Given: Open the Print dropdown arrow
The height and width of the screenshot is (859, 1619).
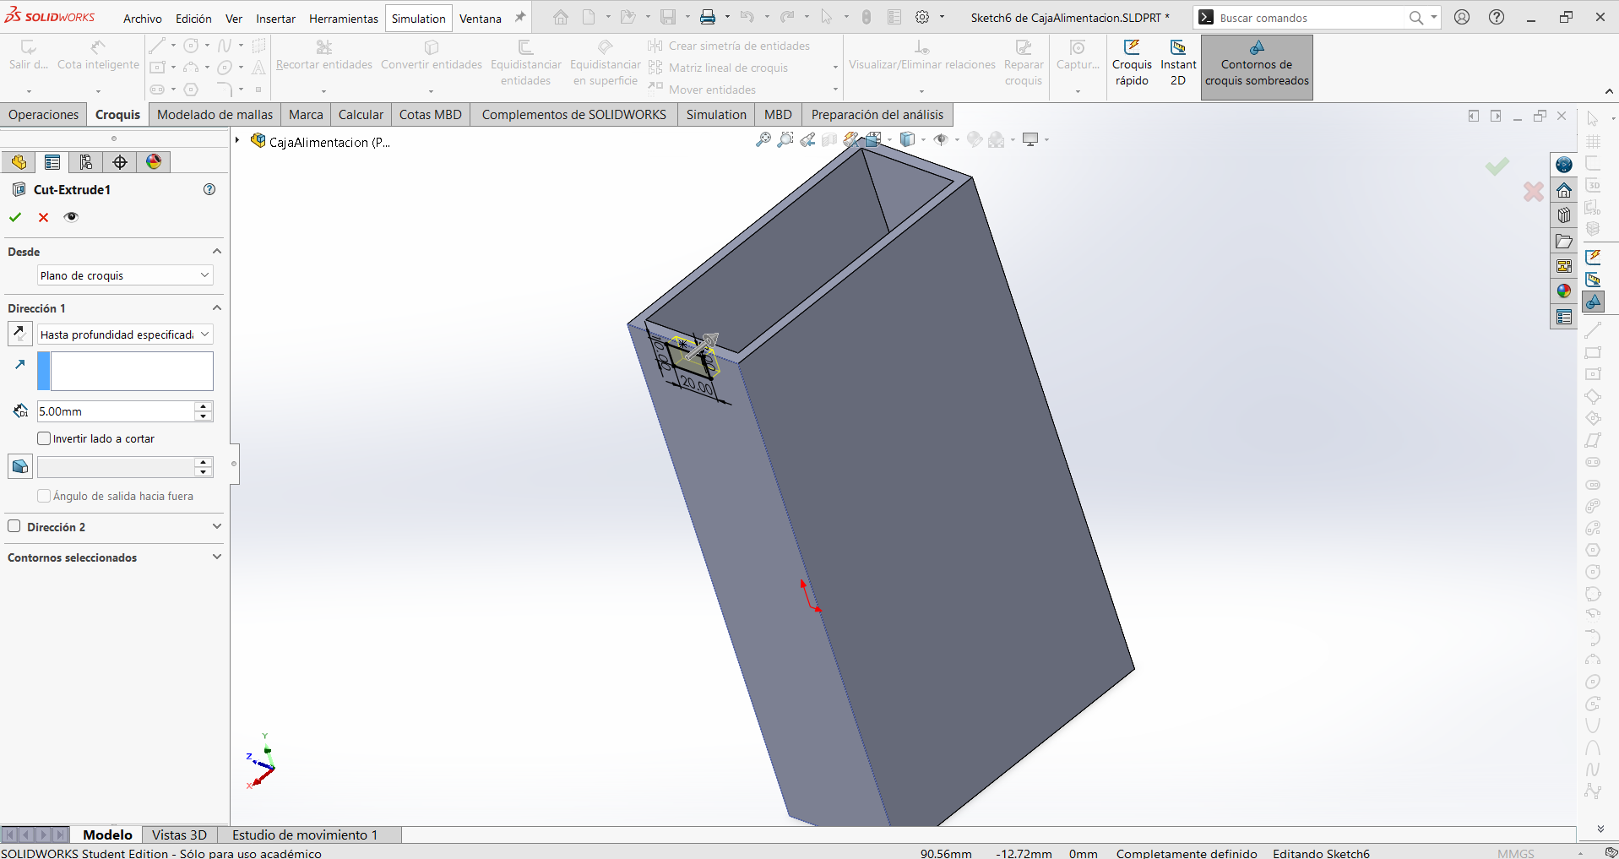Looking at the screenshot, I should [x=727, y=17].
